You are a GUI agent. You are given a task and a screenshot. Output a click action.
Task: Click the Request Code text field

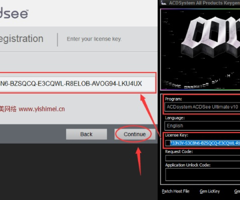pyautogui.click(x=202, y=158)
